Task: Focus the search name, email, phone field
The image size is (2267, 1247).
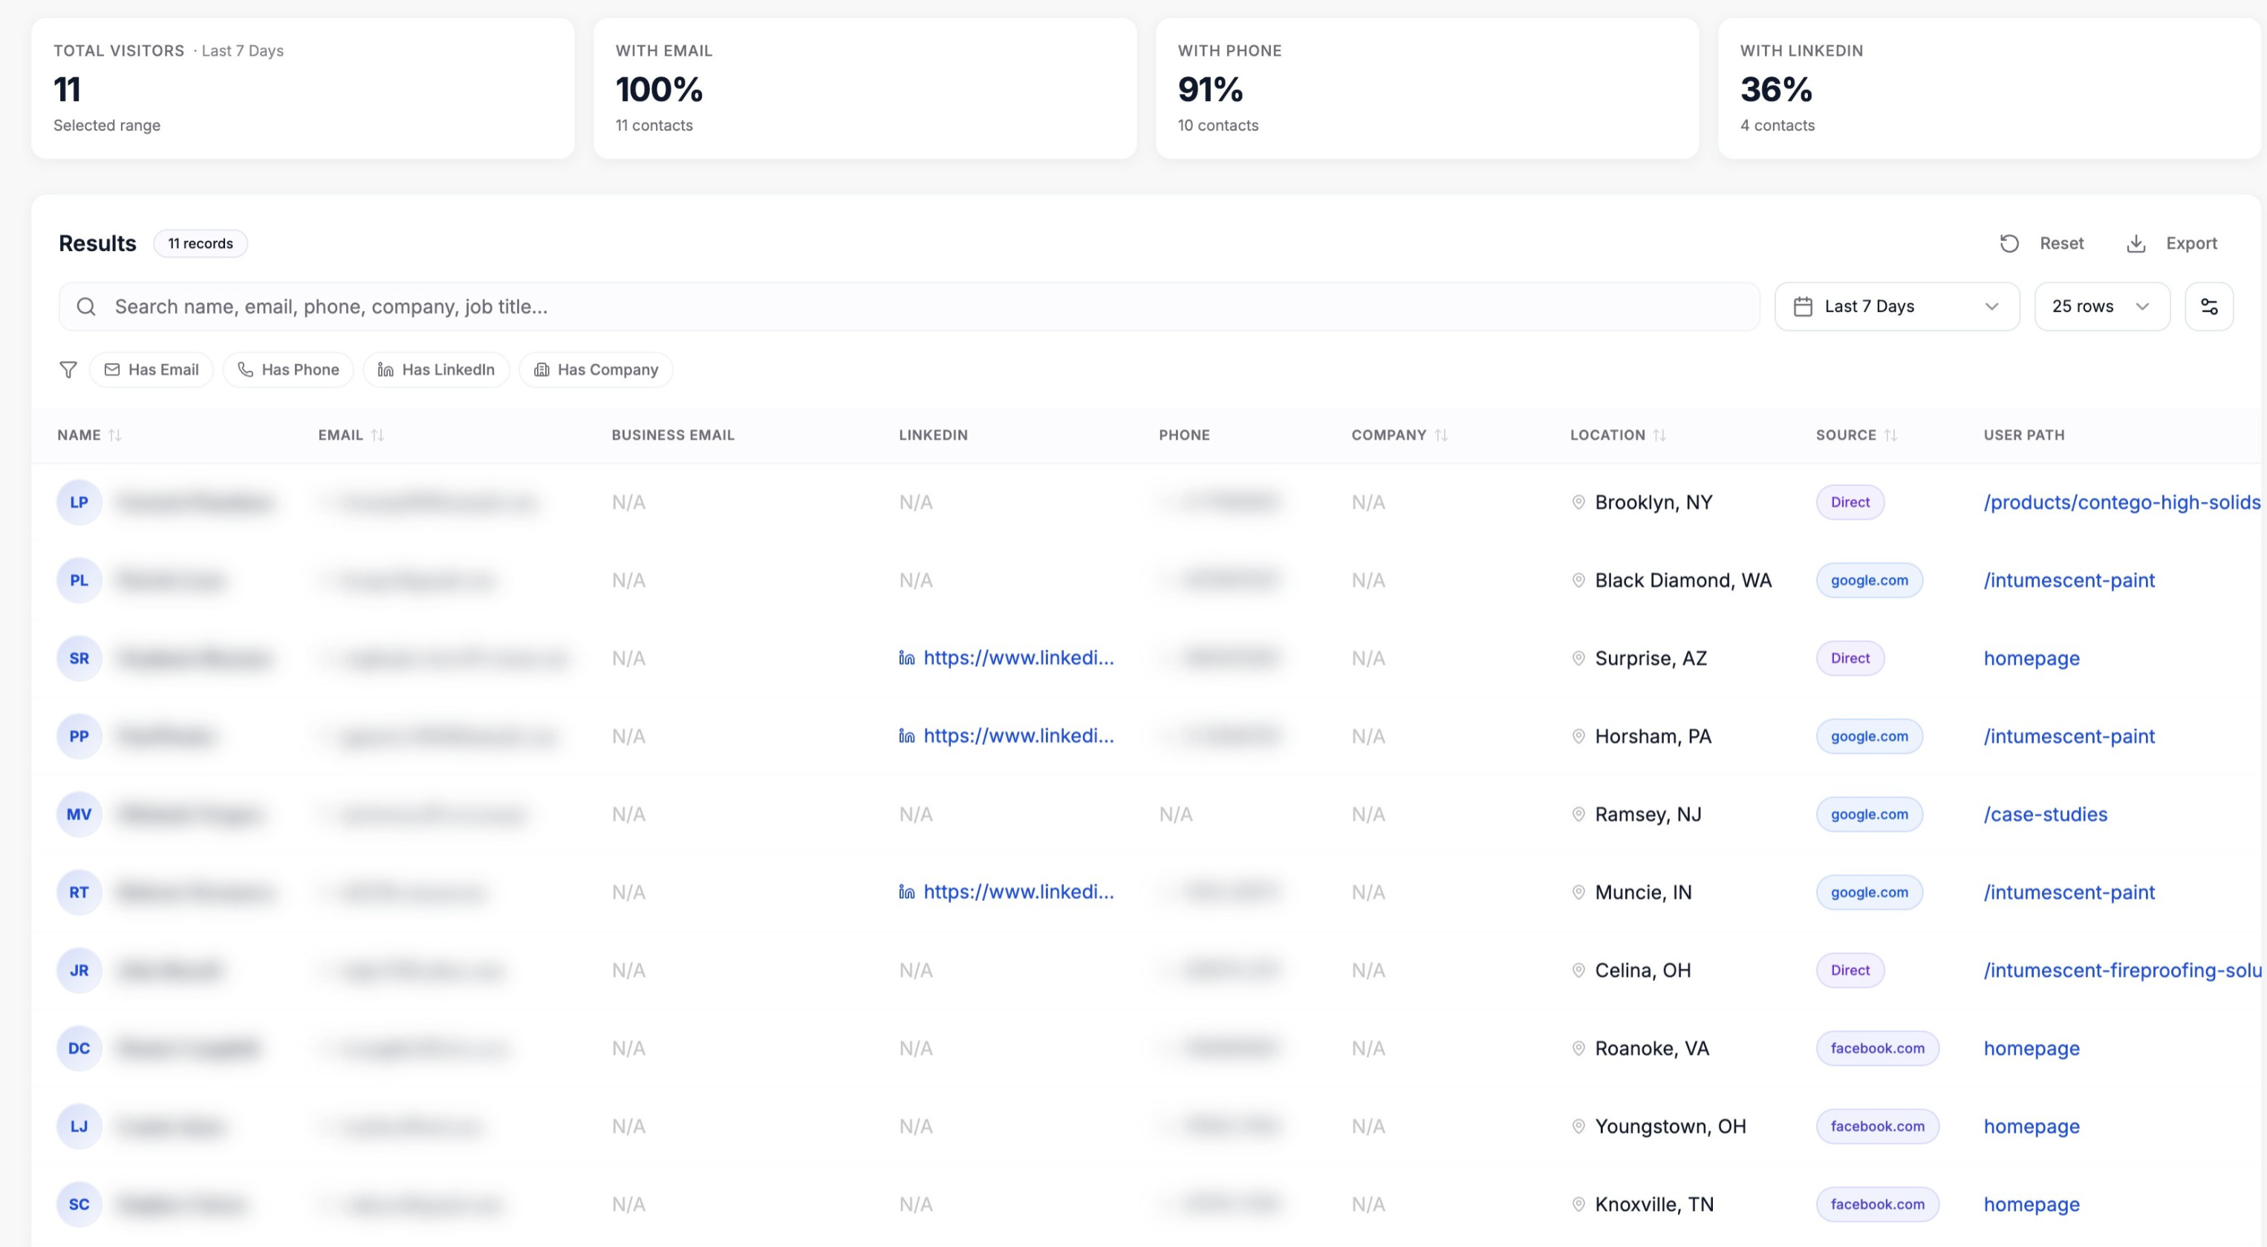Action: coord(909,306)
